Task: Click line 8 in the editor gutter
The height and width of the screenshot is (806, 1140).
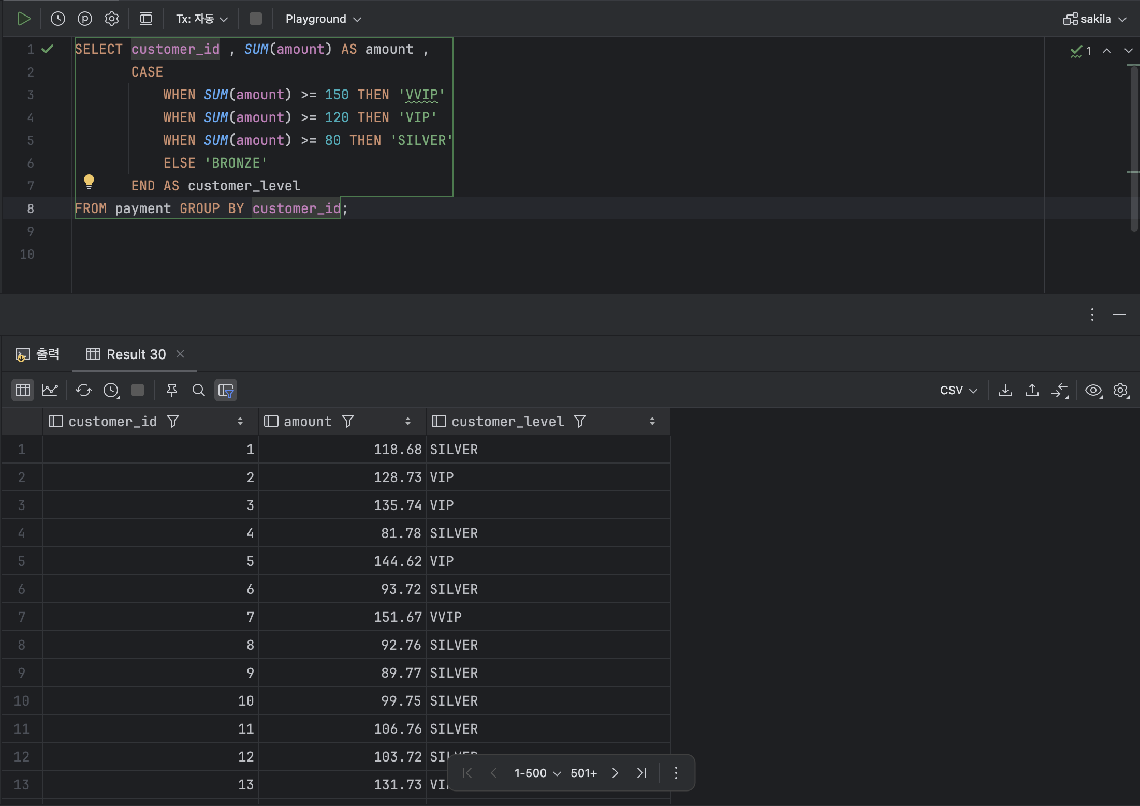Action: pos(31,208)
